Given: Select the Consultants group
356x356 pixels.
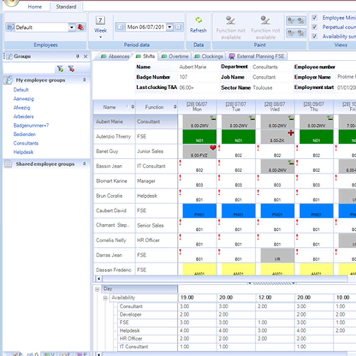Looking at the screenshot, I should click(26, 143).
